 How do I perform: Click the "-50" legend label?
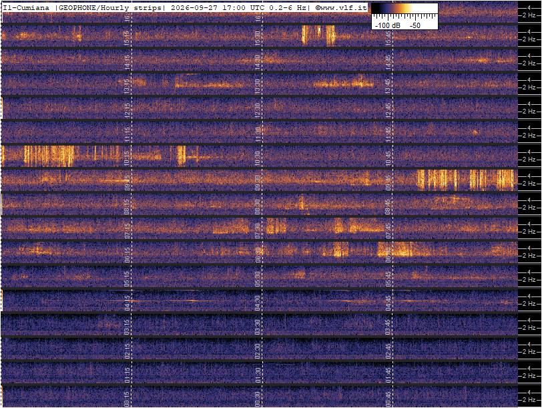pos(415,25)
